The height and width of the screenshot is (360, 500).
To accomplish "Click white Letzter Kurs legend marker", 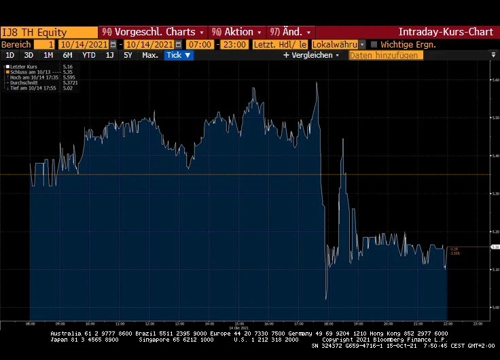I will [x=7, y=67].
